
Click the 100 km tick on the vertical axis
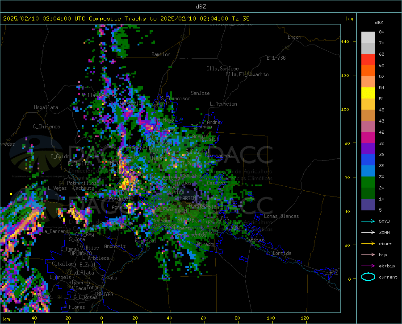345,109
